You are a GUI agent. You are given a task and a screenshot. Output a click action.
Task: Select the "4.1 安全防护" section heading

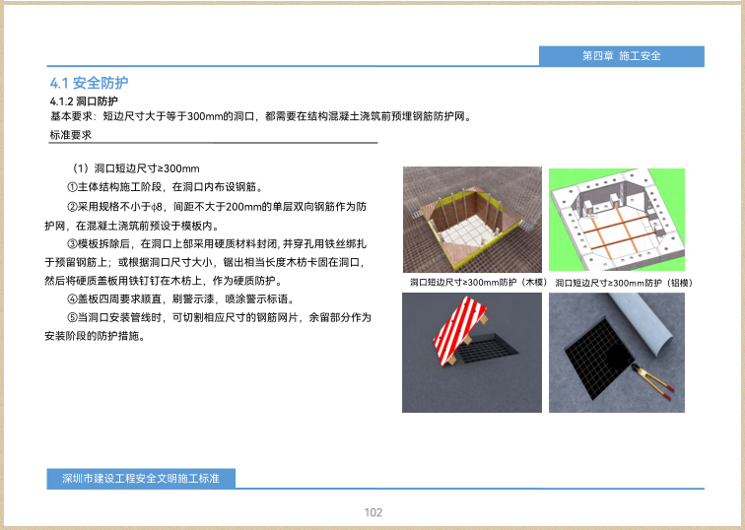(89, 83)
